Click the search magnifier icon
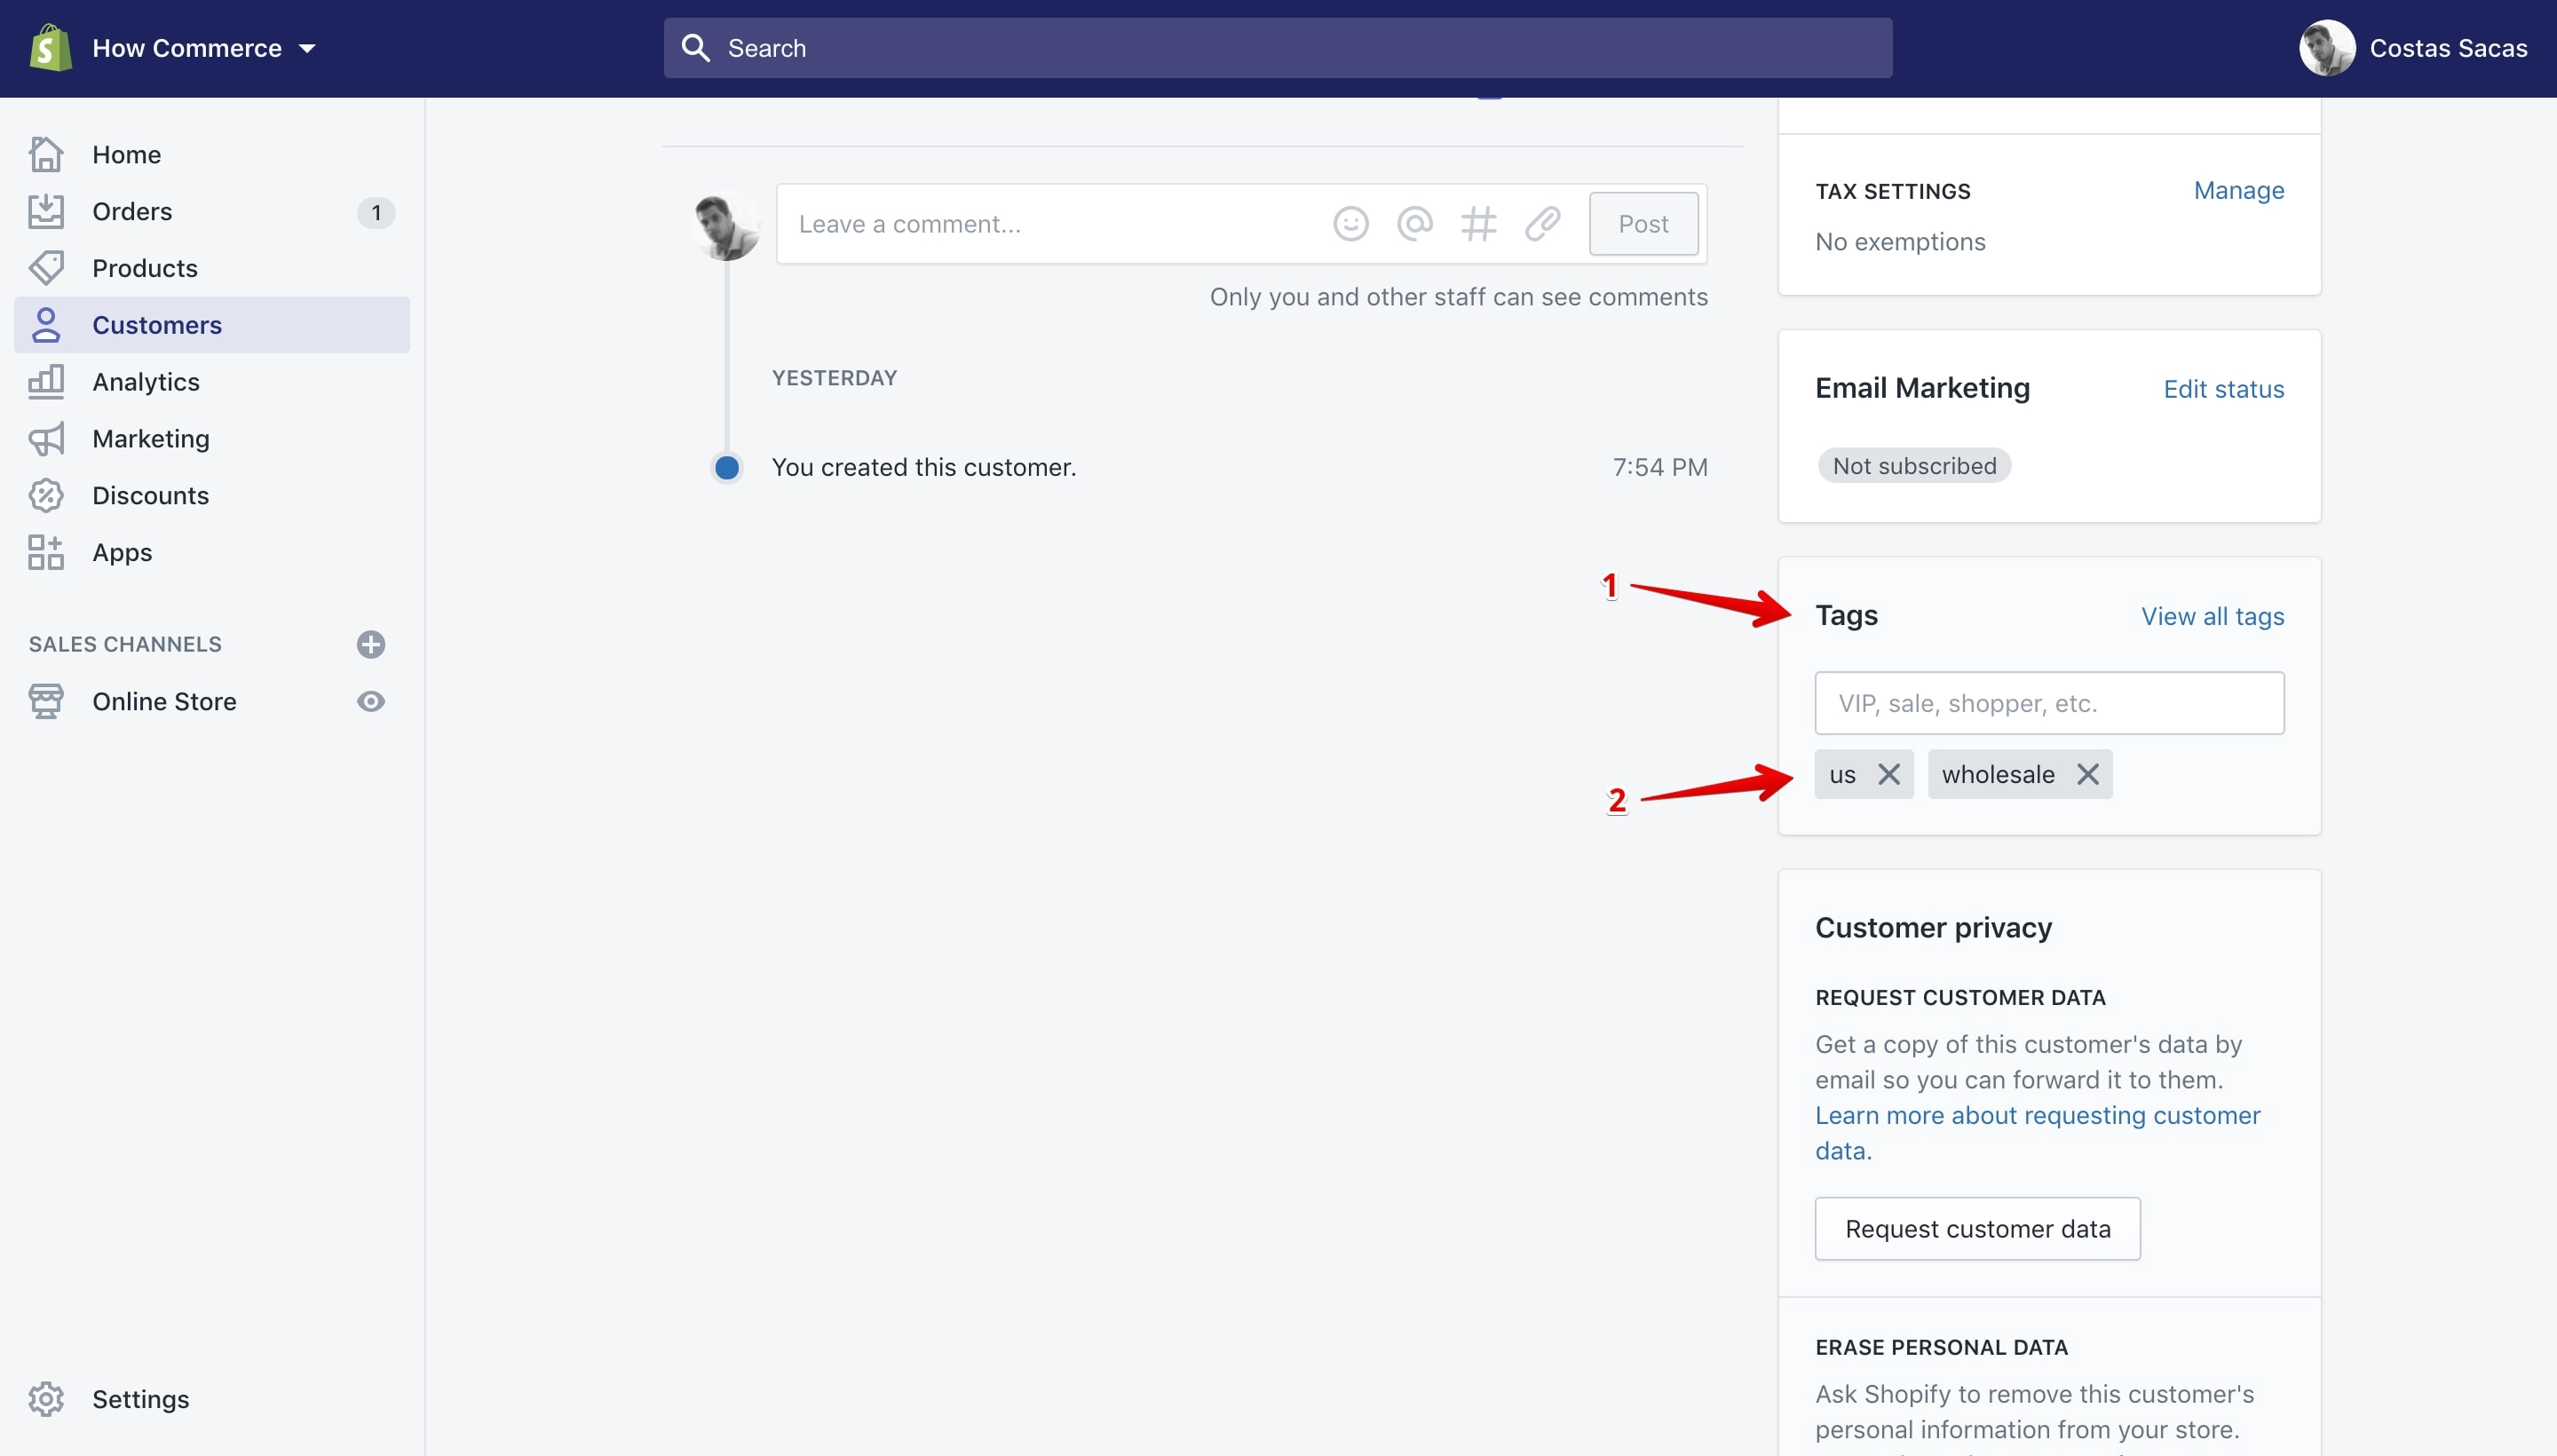Viewport: 2557px width, 1456px height. click(695, 48)
